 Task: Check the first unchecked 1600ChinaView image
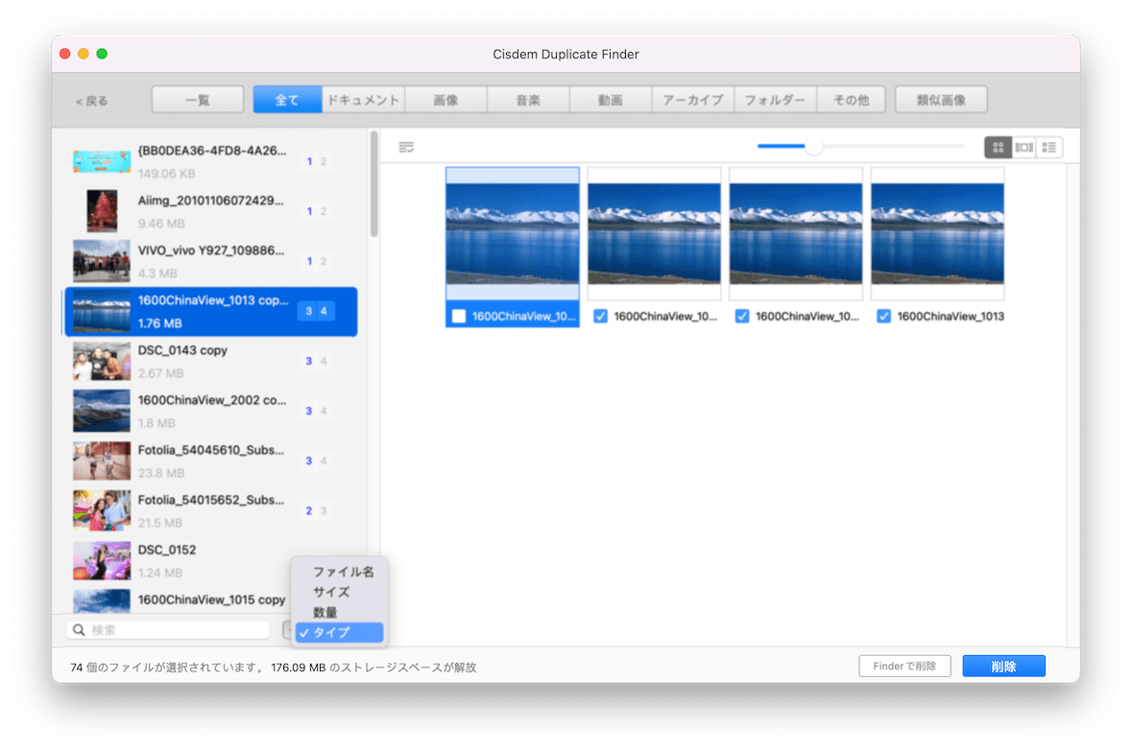tap(459, 316)
